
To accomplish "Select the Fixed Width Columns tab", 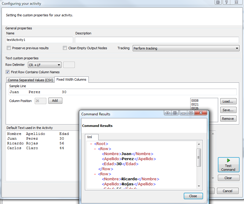I will [x=71, y=79].
